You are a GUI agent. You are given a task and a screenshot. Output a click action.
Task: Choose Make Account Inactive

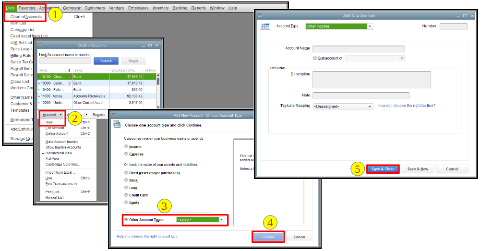coord(62,142)
